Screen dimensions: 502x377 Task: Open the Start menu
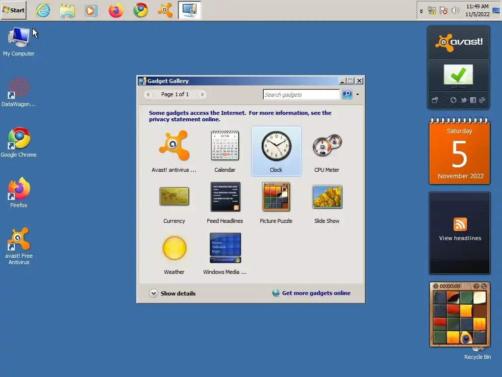(13, 10)
